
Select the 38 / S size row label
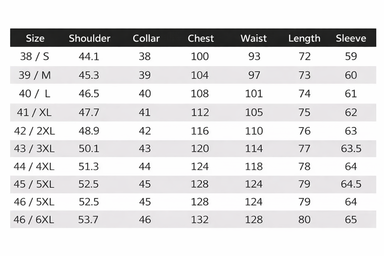tap(34, 56)
